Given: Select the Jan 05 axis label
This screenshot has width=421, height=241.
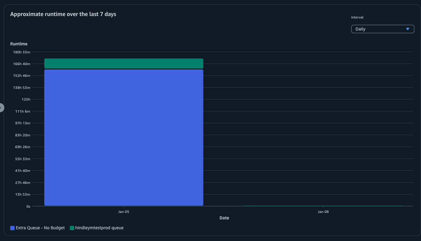Looking at the screenshot, I should click(x=124, y=212).
